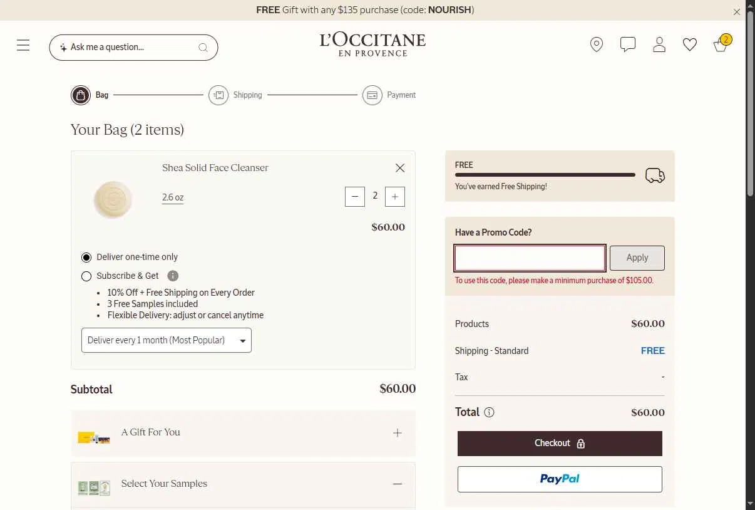755x510 pixels.
Task: Click the Shipping step icon
Action: click(218, 95)
